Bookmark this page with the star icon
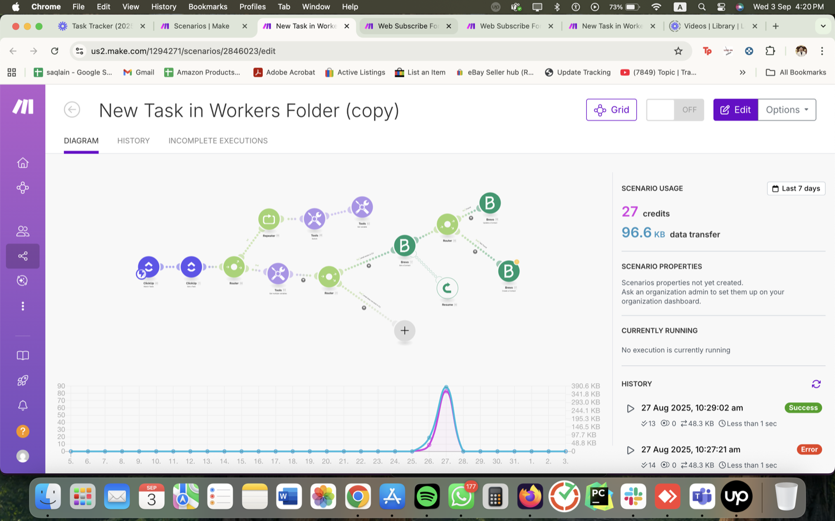Screen dimensions: 835x521 click(x=678, y=51)
